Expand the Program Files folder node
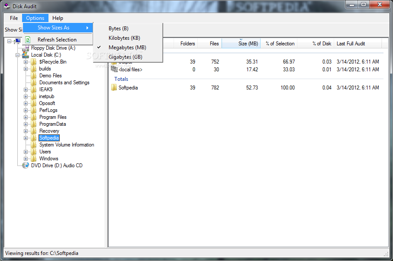 tap(26, 118)
